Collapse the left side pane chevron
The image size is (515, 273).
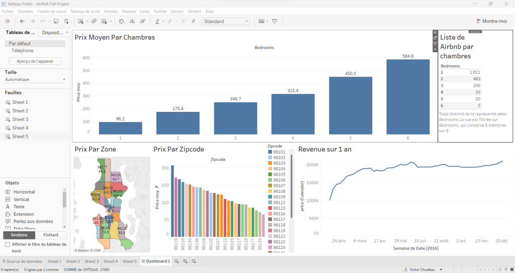coord(67,33)
